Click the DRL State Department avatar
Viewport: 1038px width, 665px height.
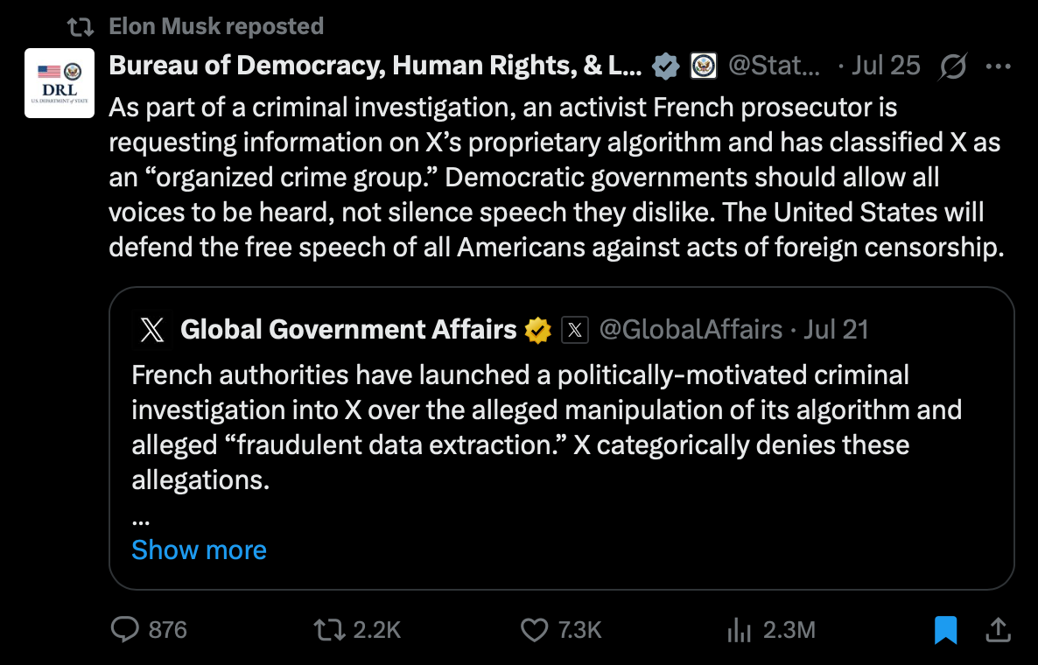[60, 83]
